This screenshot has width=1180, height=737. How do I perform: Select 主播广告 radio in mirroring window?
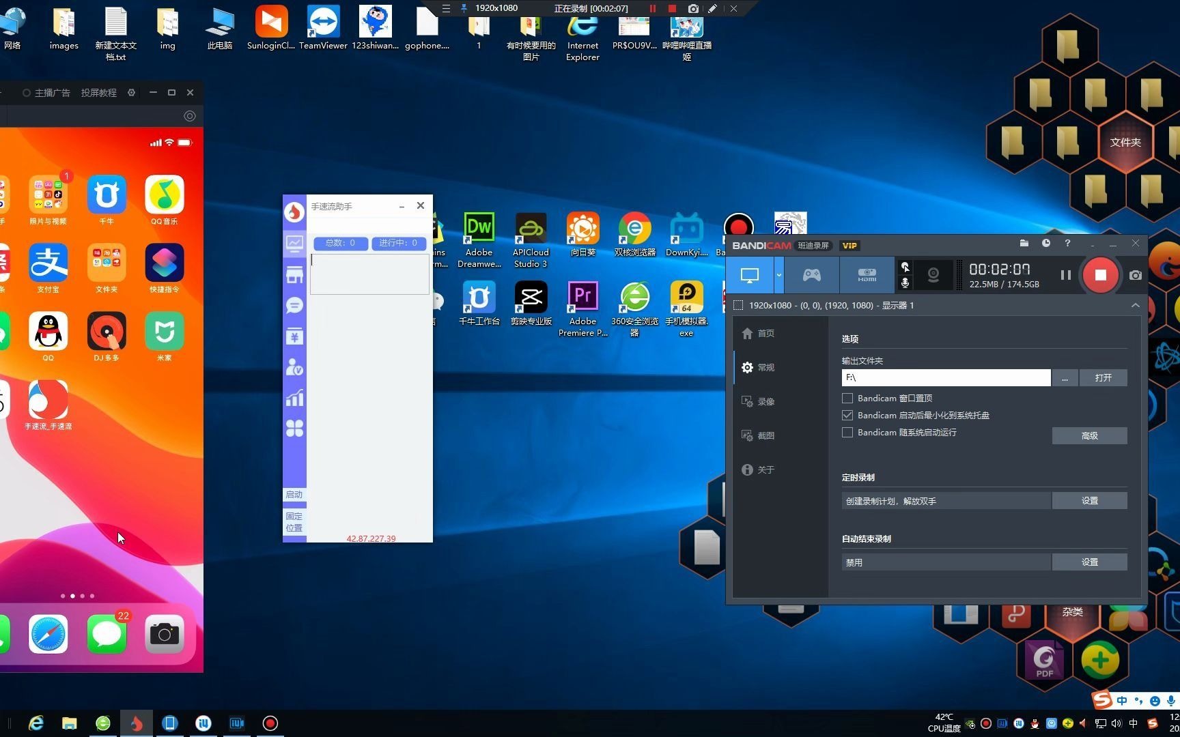coord(27,93)
